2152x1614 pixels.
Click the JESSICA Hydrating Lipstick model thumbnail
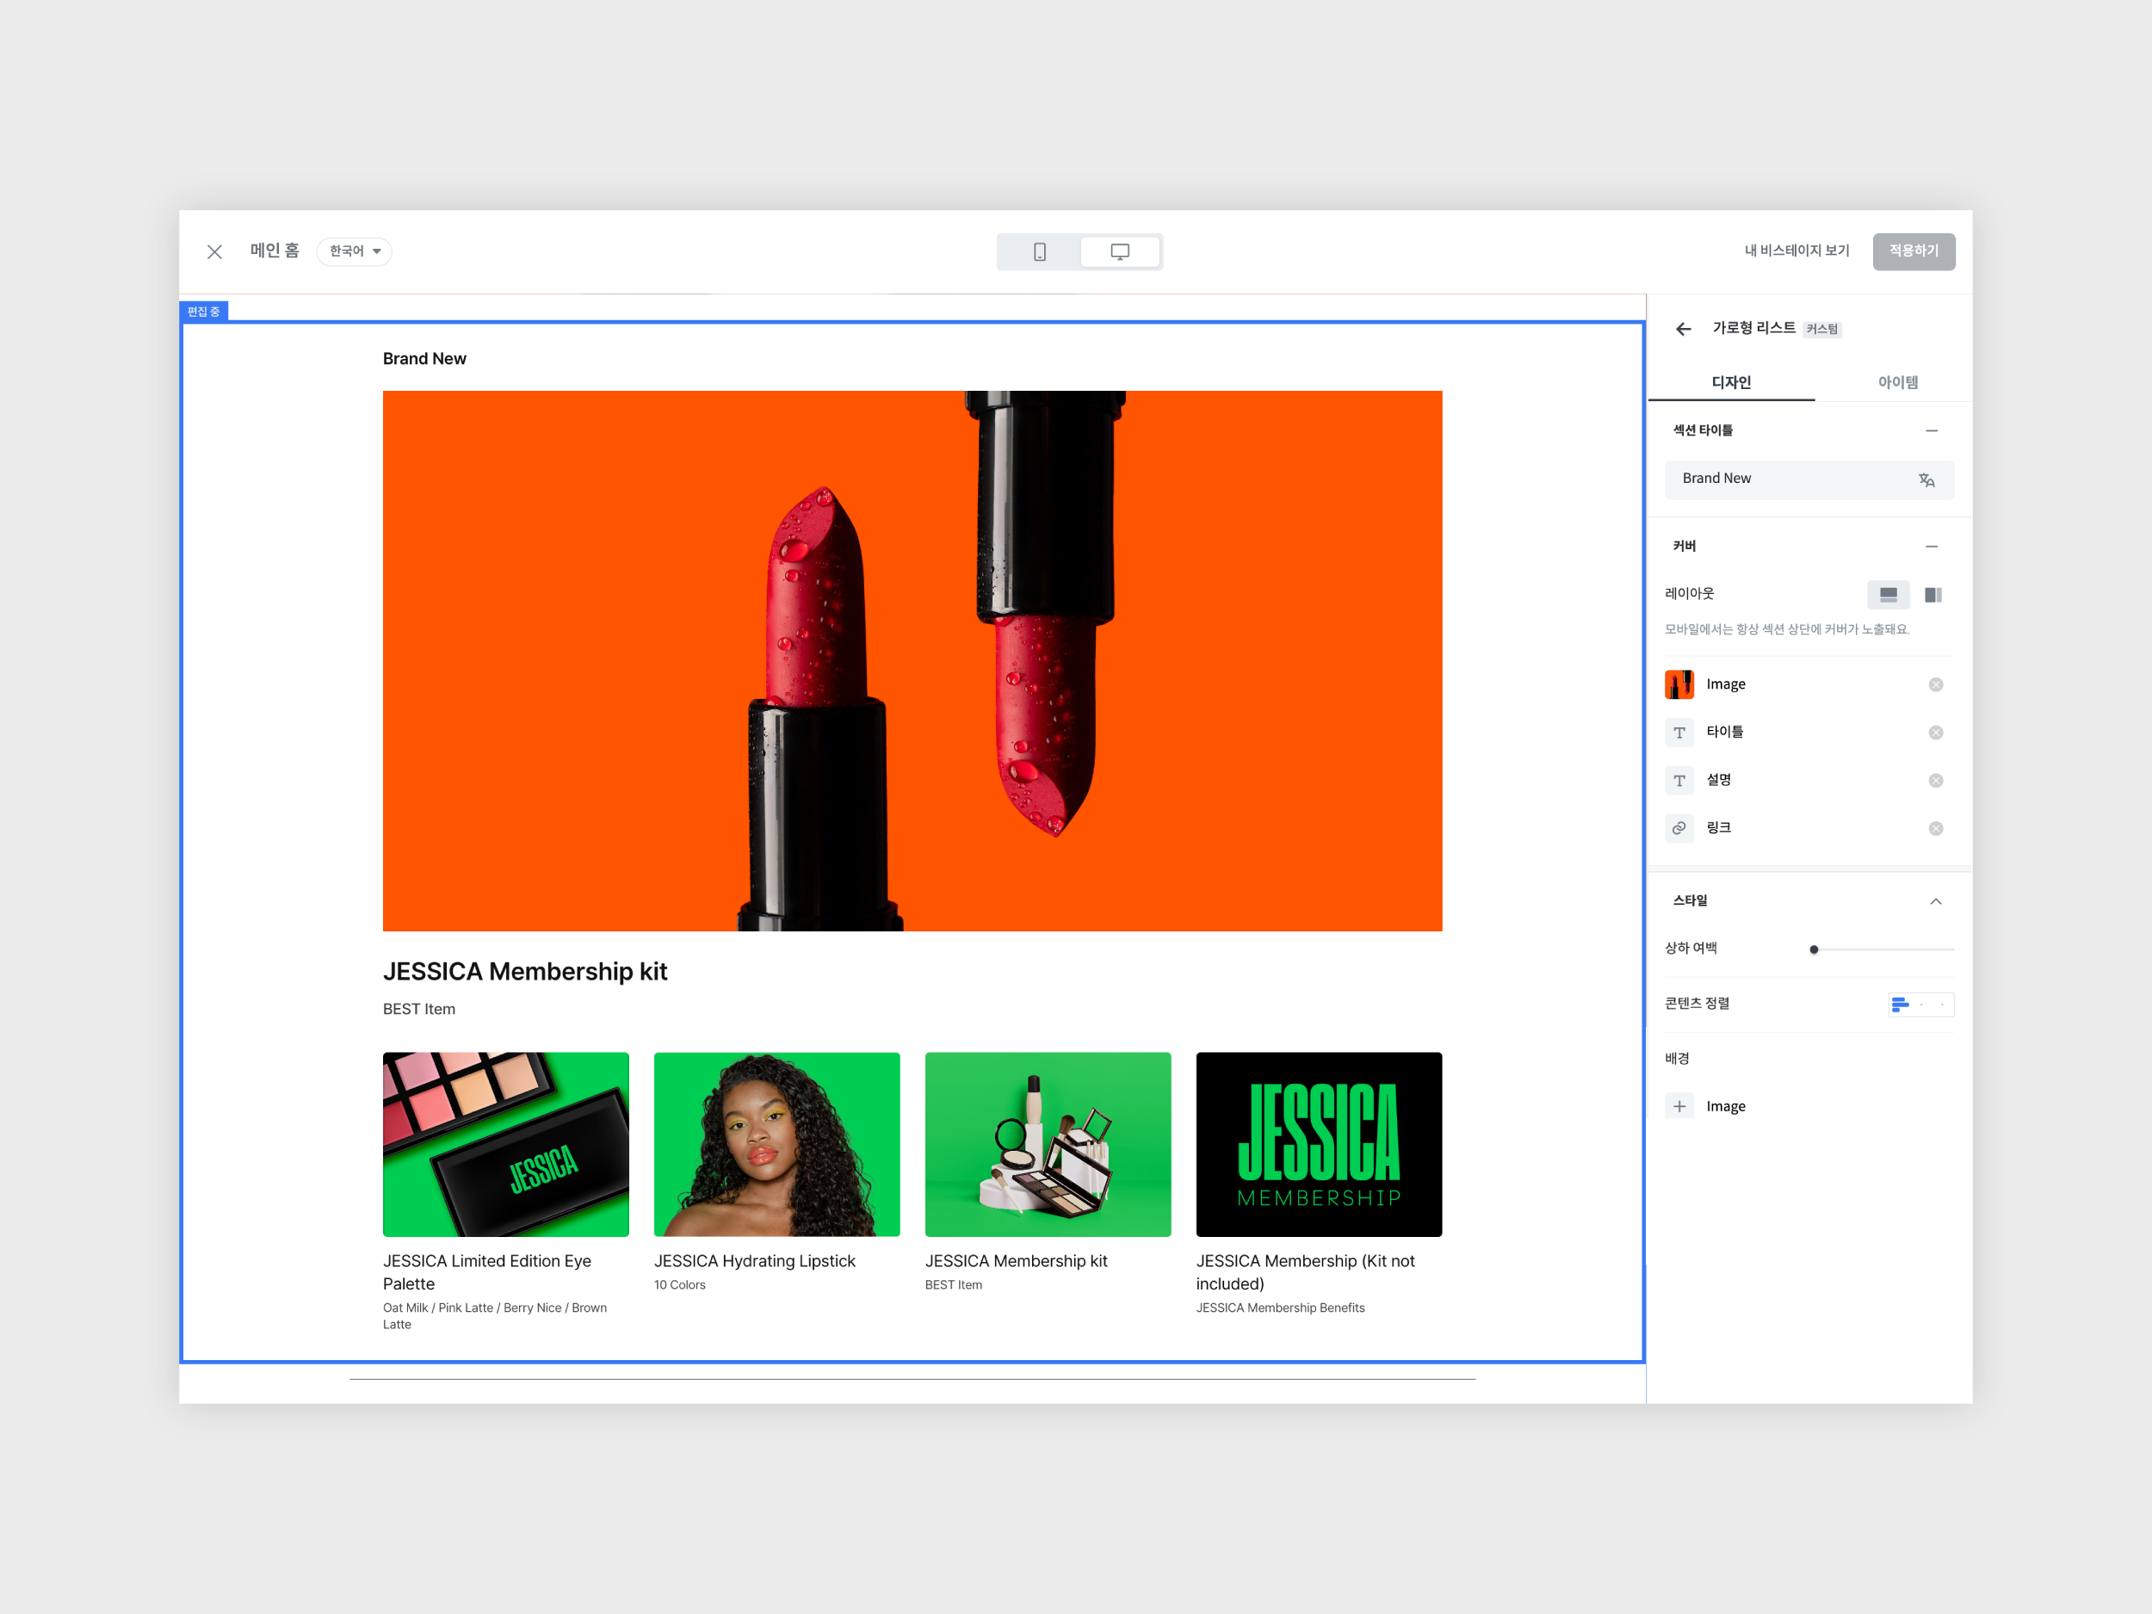tap(776, 1144)
